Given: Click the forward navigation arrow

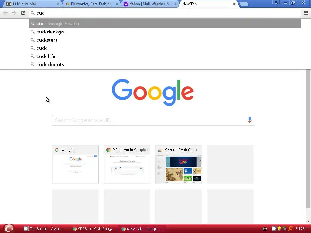Looking at the screenshot, I should coord(14,13).
